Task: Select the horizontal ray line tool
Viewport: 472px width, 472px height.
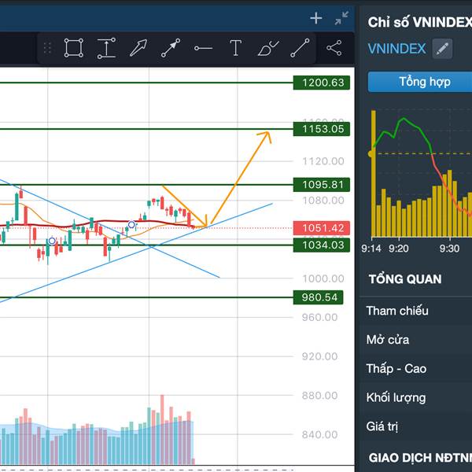Action: pos(203,48)
